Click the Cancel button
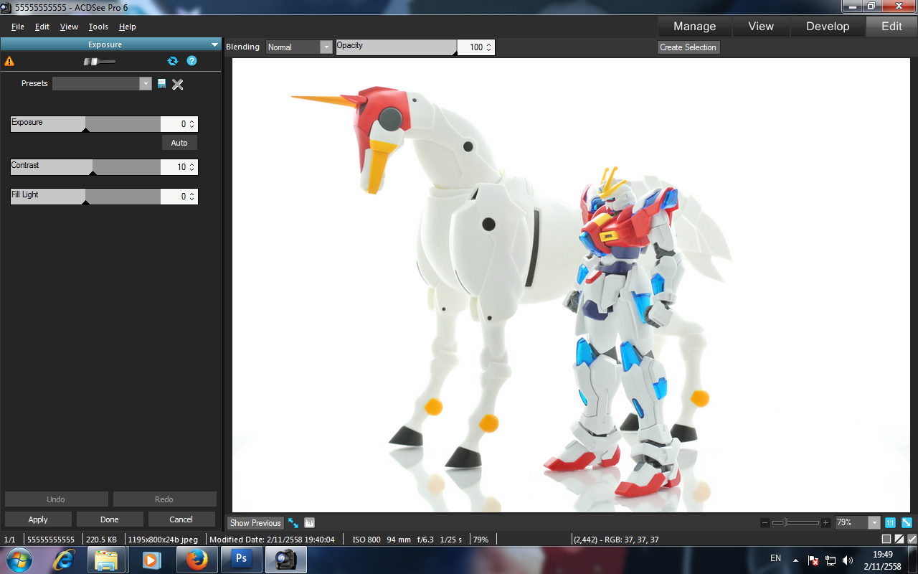Viewport: 918px width, 574px height. tap(181, 519)
